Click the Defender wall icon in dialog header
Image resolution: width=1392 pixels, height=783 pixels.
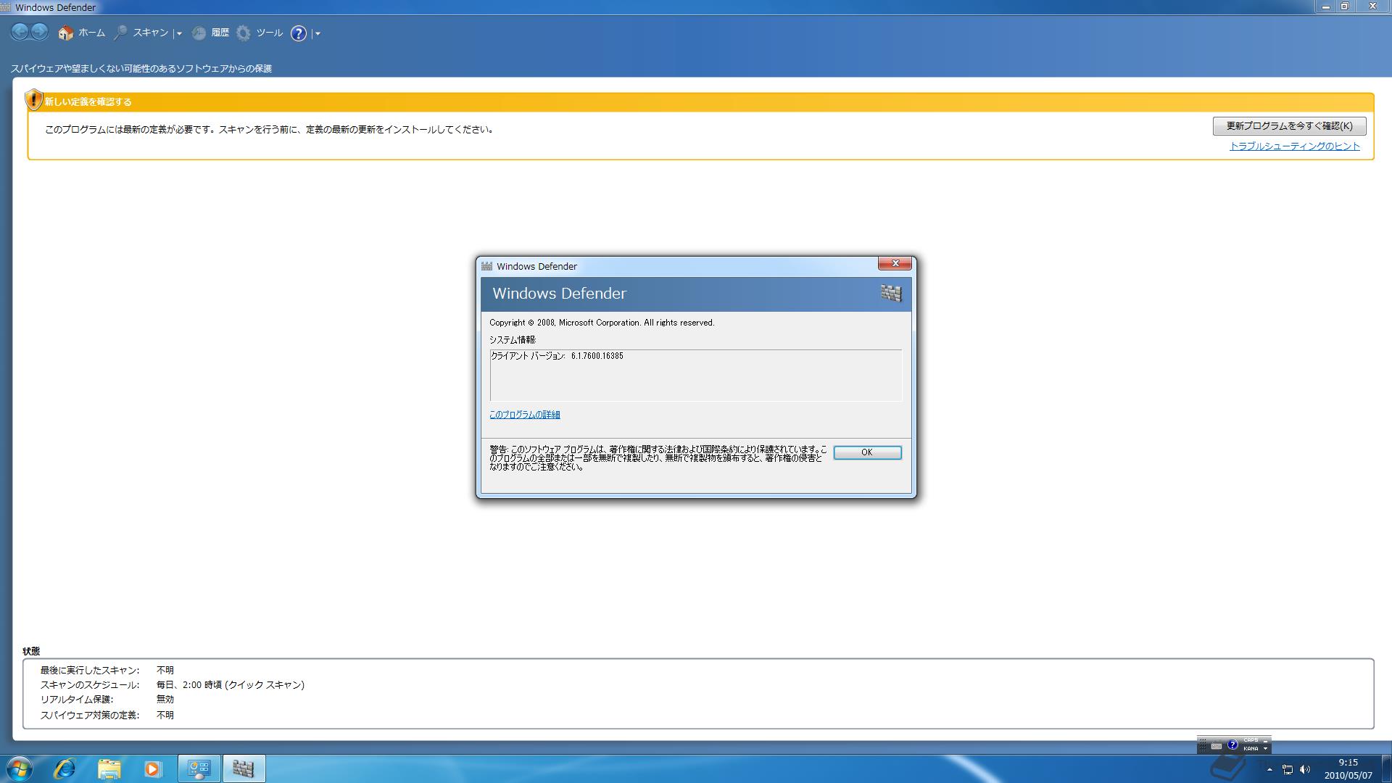891,294
